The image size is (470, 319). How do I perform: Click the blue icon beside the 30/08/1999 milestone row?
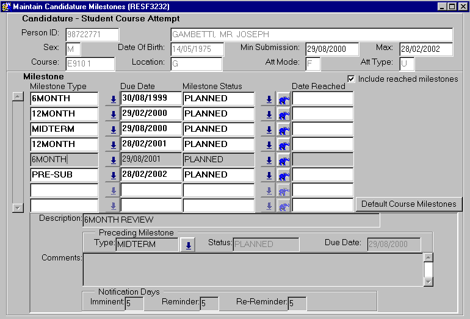283,99
